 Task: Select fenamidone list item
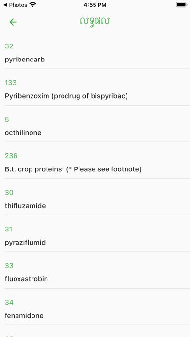[x=95, y=309]
